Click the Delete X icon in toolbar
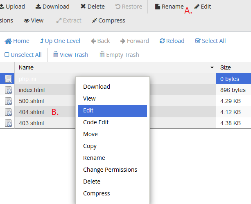251x204 pixels. click(83, 7)
